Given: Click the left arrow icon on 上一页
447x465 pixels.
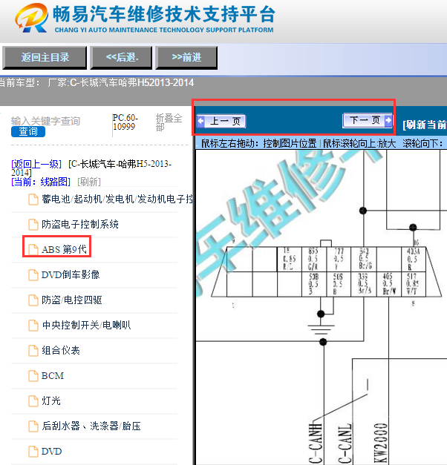Looking at the screenshot, I should pyautogui.click(x=200, y=121).
